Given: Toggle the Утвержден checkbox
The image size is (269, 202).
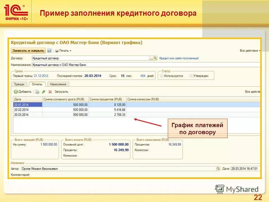Looking at the screenshot, I should (x=191, y=75).
